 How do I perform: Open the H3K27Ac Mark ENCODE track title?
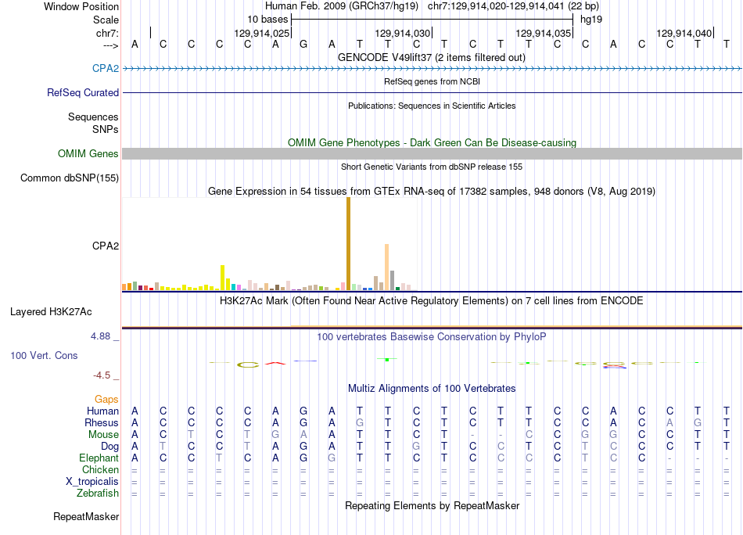(x=432, y=300)
